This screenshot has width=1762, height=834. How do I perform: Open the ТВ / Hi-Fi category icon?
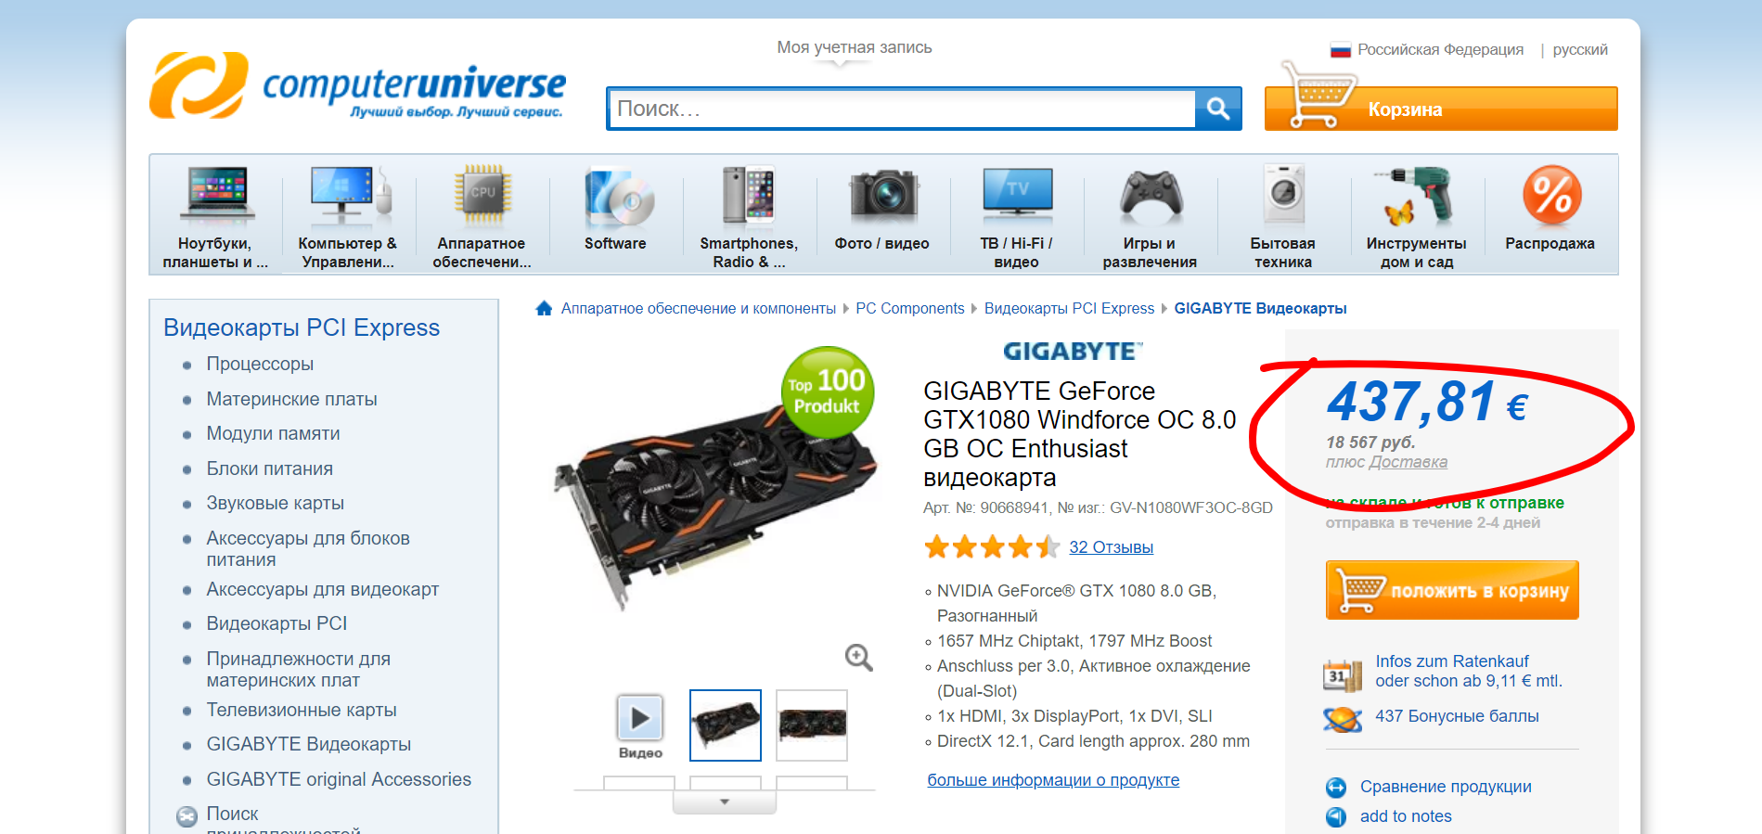(x=1017, y=194)
